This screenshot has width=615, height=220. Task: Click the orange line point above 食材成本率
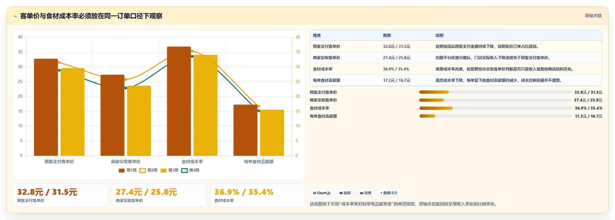(192, 51)
